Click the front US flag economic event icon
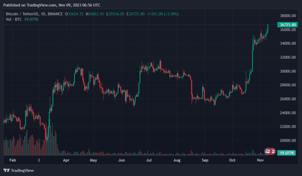This screenshot has height=176, width=302. point(268,151)
